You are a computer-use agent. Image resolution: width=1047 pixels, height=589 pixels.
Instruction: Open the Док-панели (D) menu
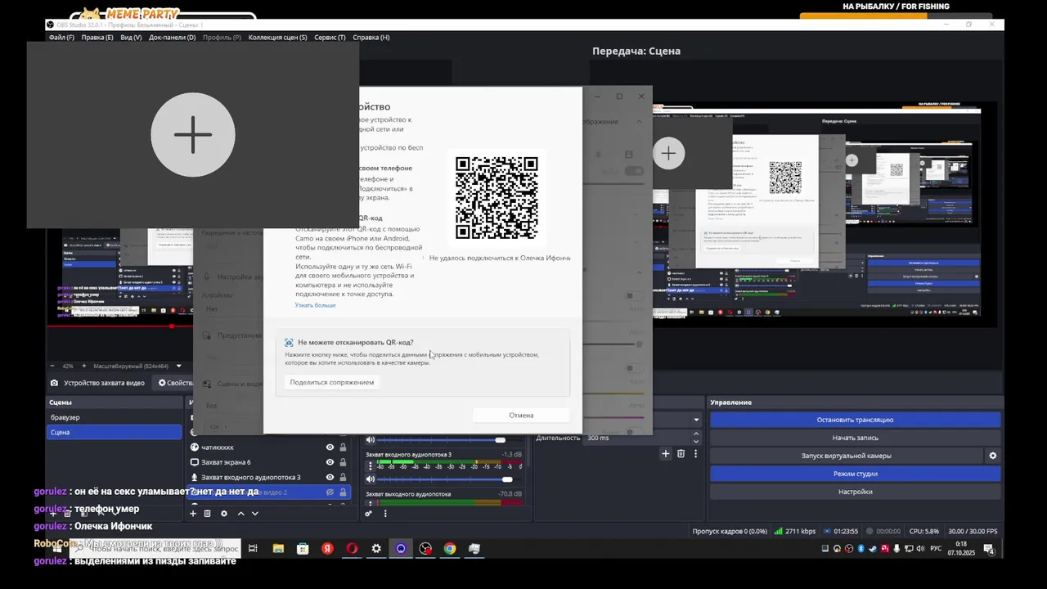(172, 38)
